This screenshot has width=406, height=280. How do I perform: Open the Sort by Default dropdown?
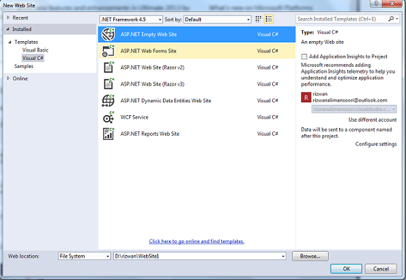pyautogui.click(x=217, y=20)
